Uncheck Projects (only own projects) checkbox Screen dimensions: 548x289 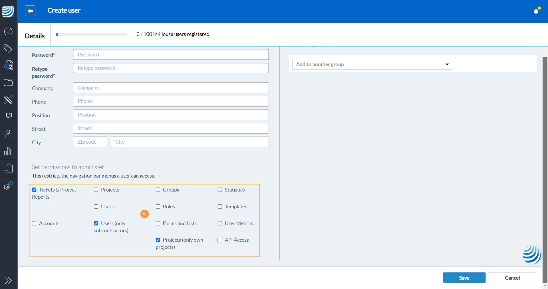158,240
